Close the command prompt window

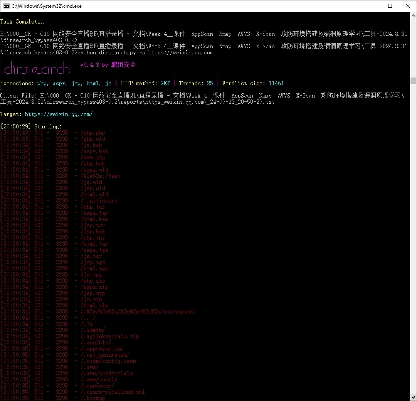(x=408, y=6)
